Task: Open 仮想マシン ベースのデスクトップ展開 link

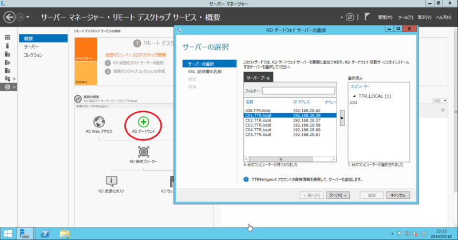Action: point(136,55)
